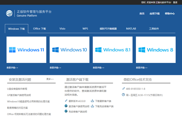
Task: Click the 激活客户端下载 section heading
Action: (77, 80)
